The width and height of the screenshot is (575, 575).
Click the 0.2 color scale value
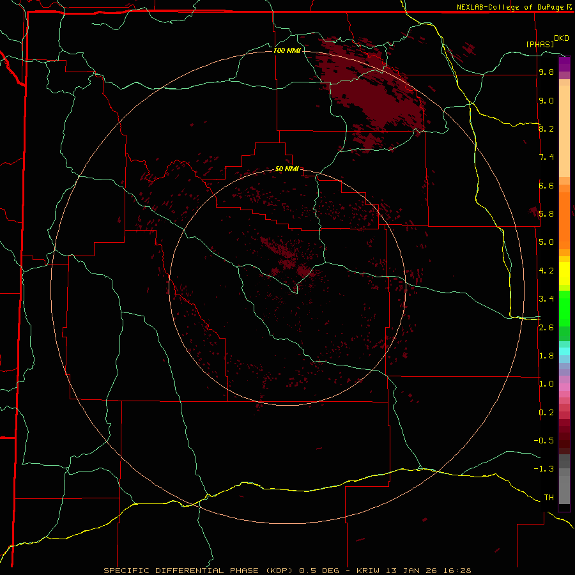pyautogui.click(x=546, y=413)
